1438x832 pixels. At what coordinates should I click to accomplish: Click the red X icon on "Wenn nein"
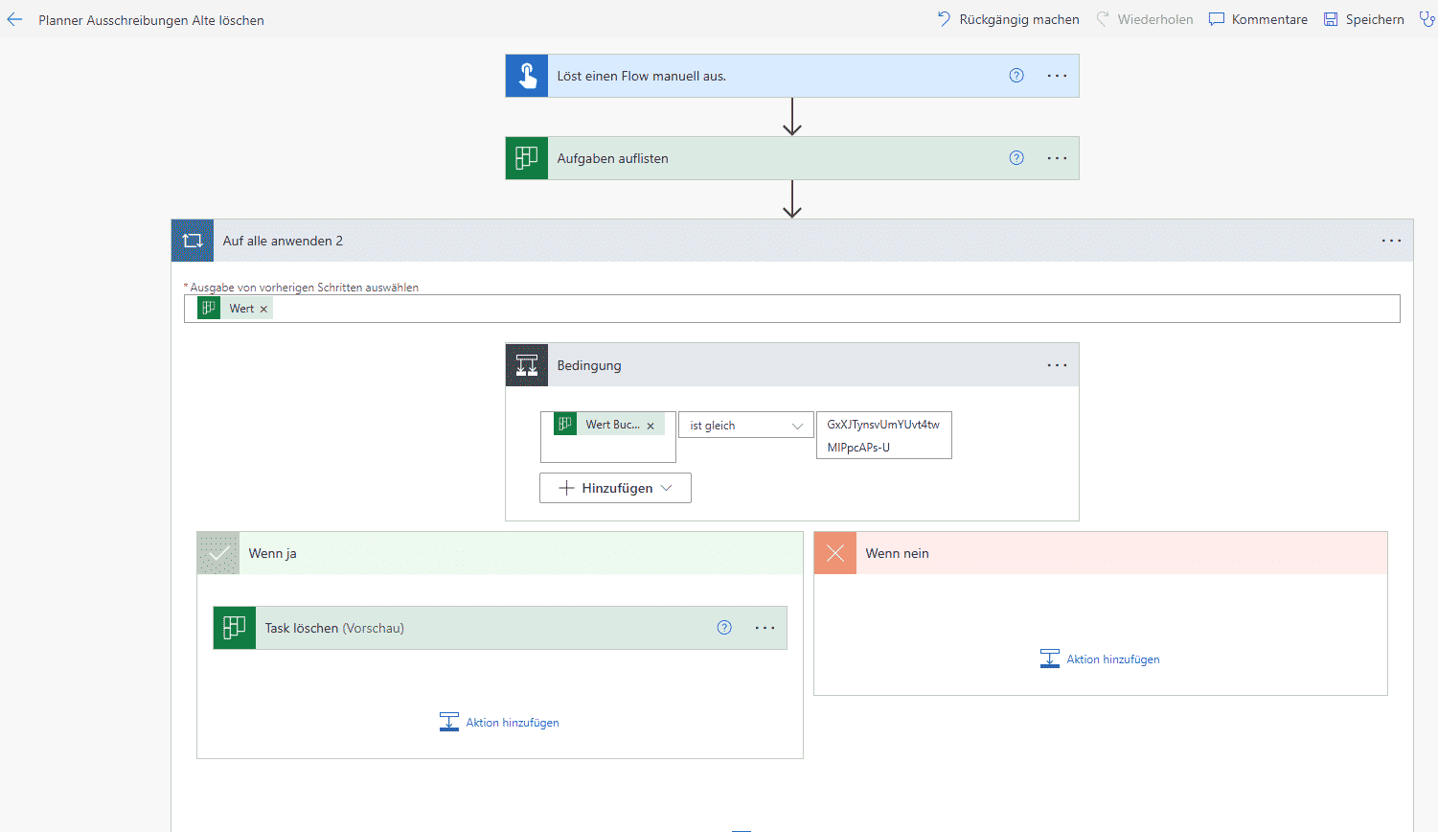[834, 552]
